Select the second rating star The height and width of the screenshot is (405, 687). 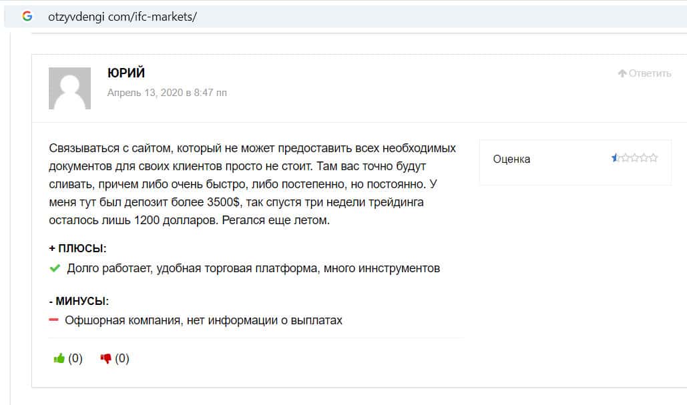coord(625,158)
